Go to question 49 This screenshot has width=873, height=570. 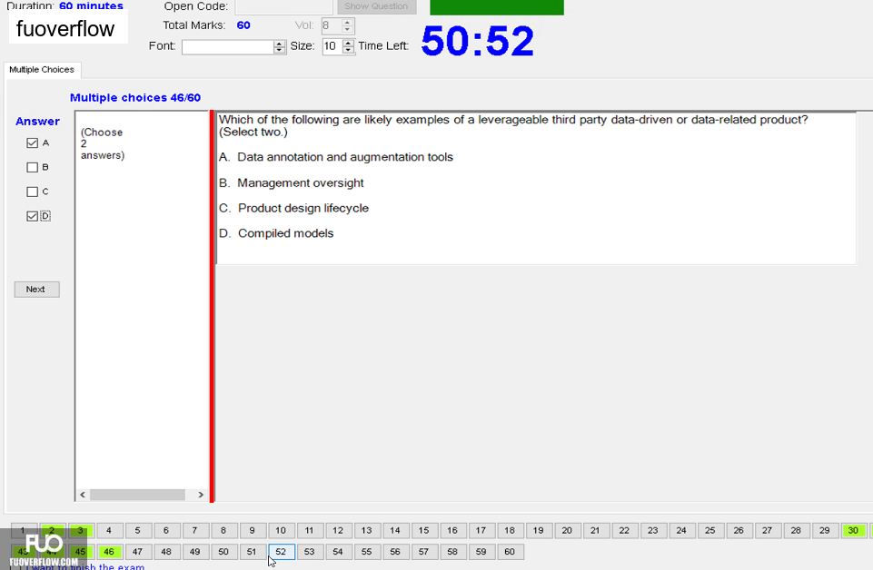click(x=194, y=552)
